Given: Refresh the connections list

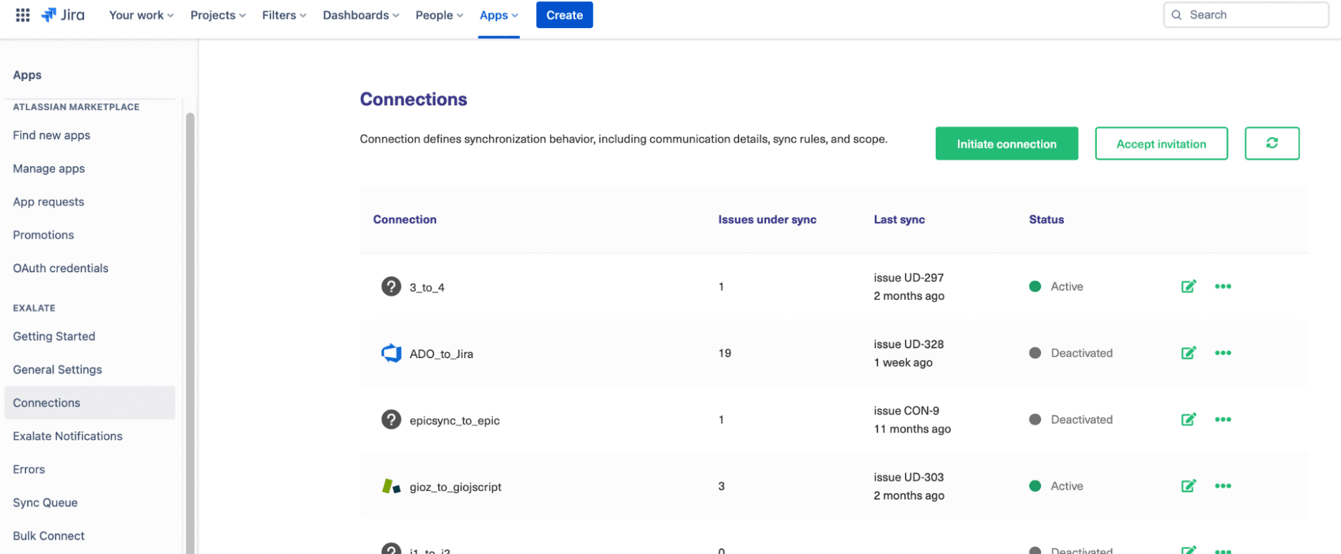Looking at the screenshot, I should point(1271,144).
